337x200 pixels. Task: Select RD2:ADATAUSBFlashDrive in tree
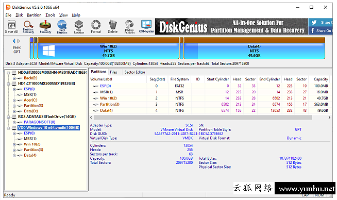pos(47,116)
